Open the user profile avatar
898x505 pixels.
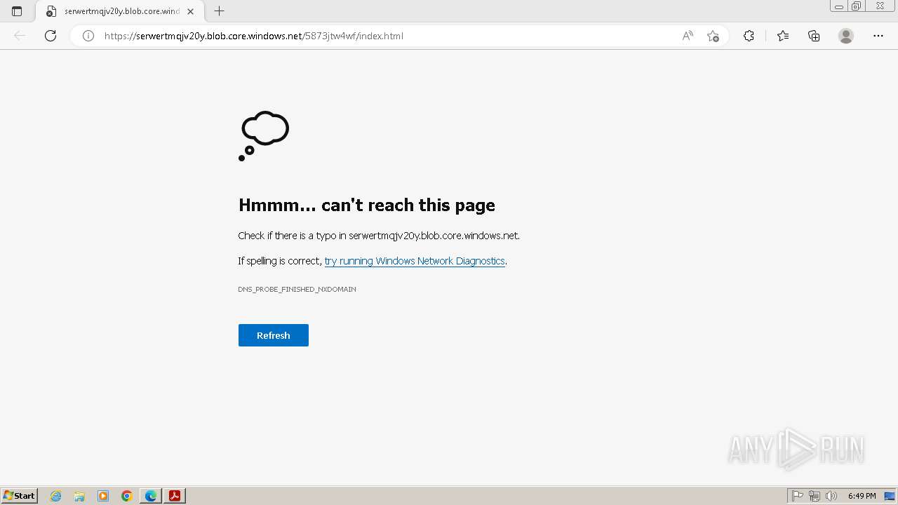(x=846, y=36)
